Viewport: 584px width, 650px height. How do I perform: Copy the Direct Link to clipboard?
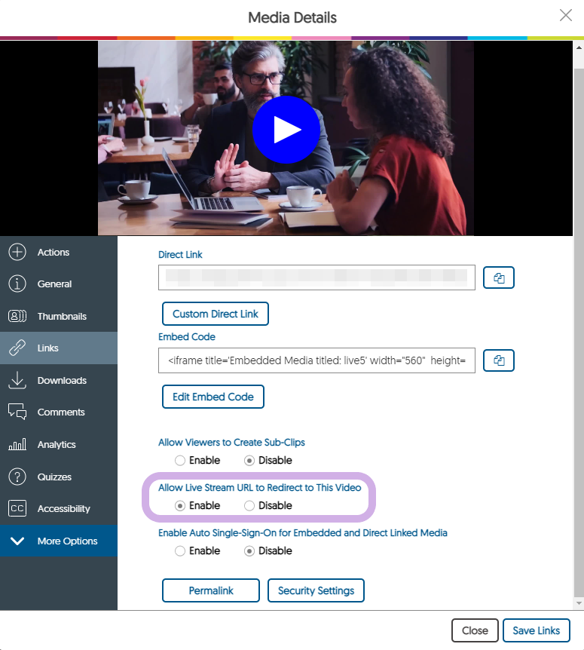(498, 278)
